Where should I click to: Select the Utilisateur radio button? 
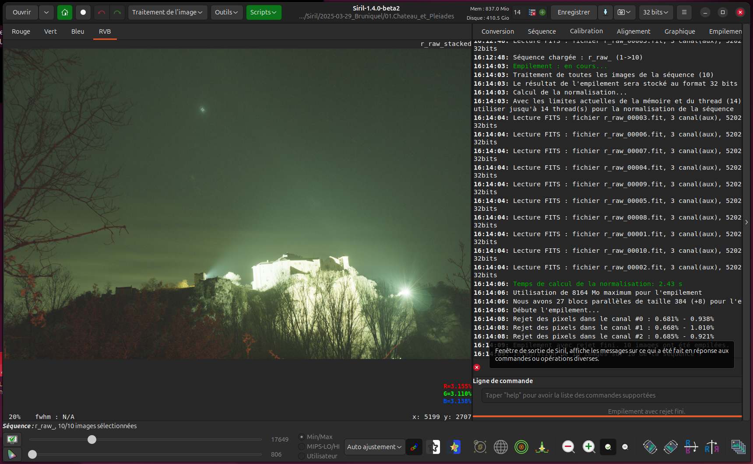tap(302, 456)
